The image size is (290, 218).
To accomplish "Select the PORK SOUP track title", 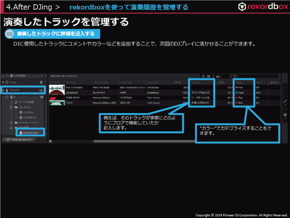I will 72,98.
